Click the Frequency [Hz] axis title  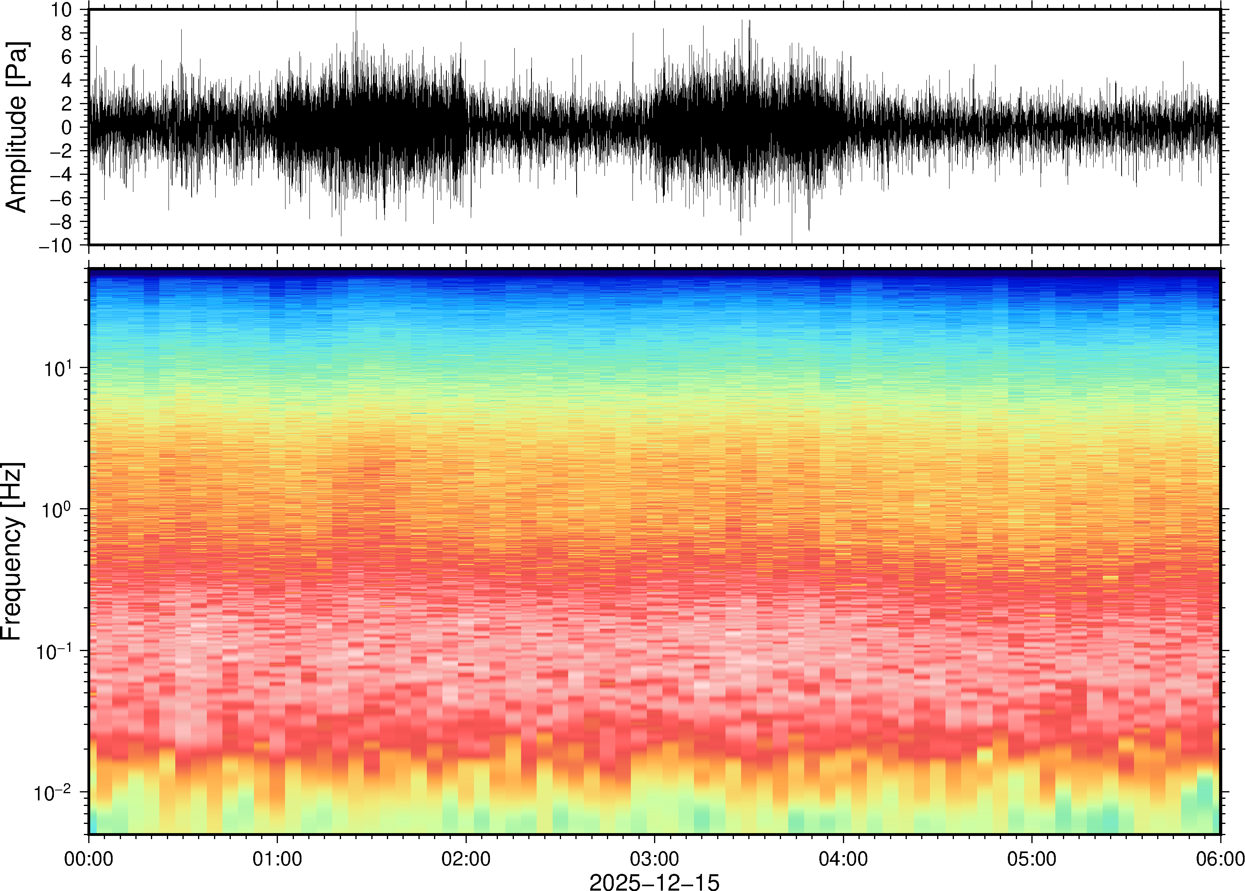coord(12,551)
